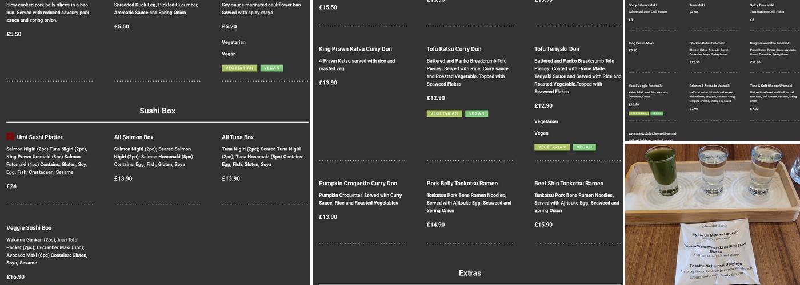This screenshot has width=800, height=285.
Task: Jump to the Sushi Box section heading
Action: pos(157,111)
